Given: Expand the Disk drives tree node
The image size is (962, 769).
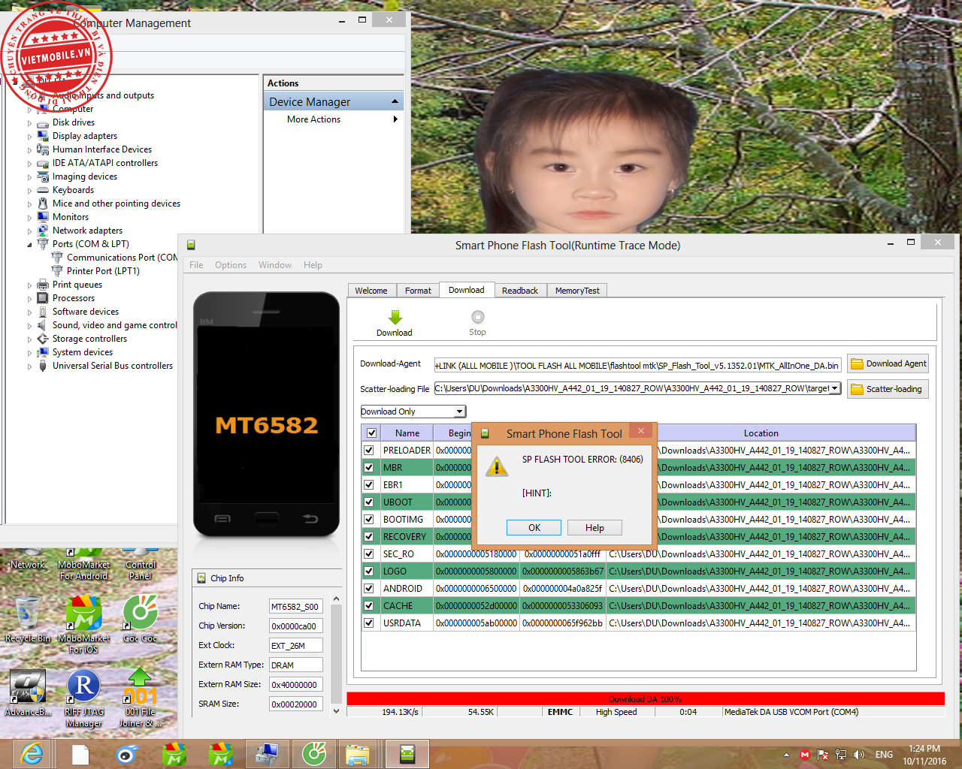Looking at the screenshot, I should pos(30,123).
